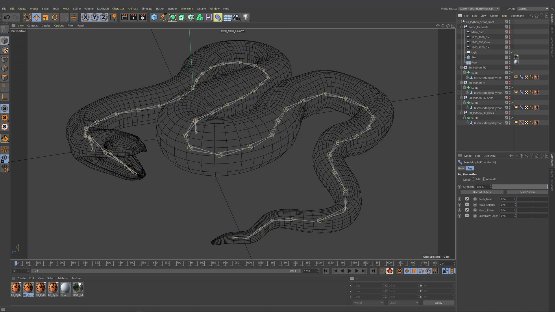
Task: Open the MoGraph menu
Action: (x=103, y=9)
